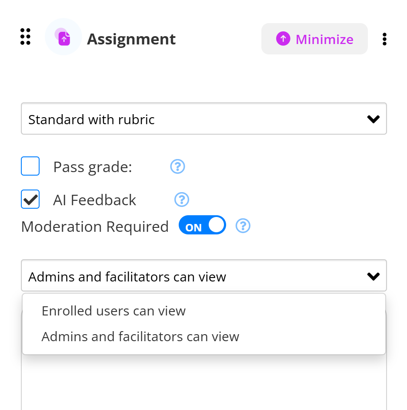Image resolution: width=407 pixels, height=410 pixels.
Task: Click the chevron arrow on the visibility dropdown field
Action: (x=373, y=276)
